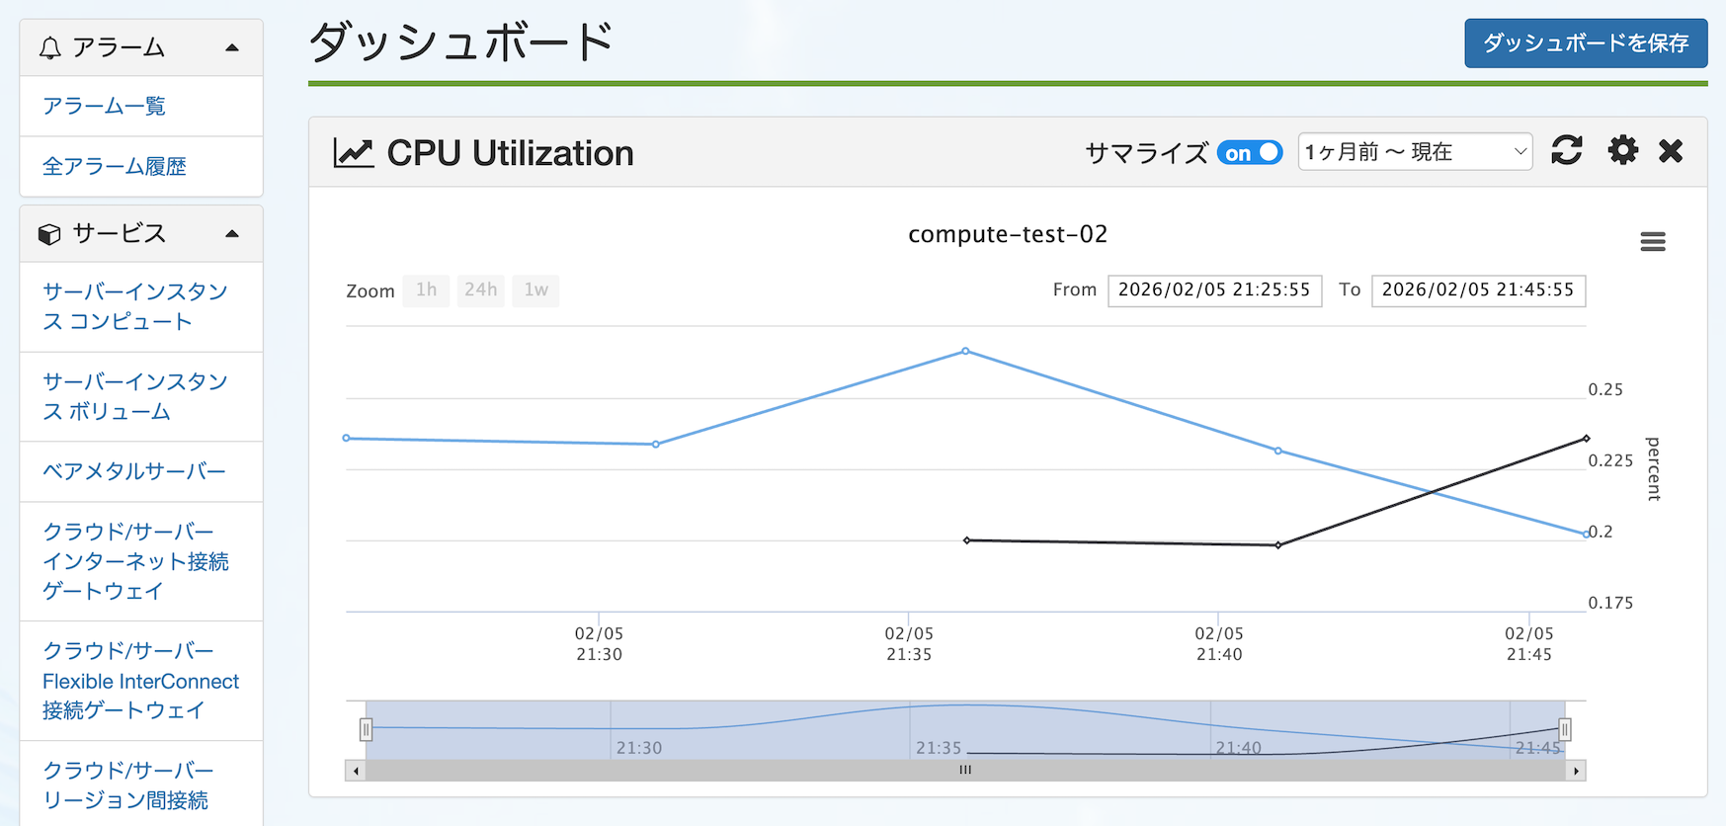Viewport: 1726px width, 826px height.
Task: Toggle the サマライズ switch off
Action: [x=1250, y=153]
